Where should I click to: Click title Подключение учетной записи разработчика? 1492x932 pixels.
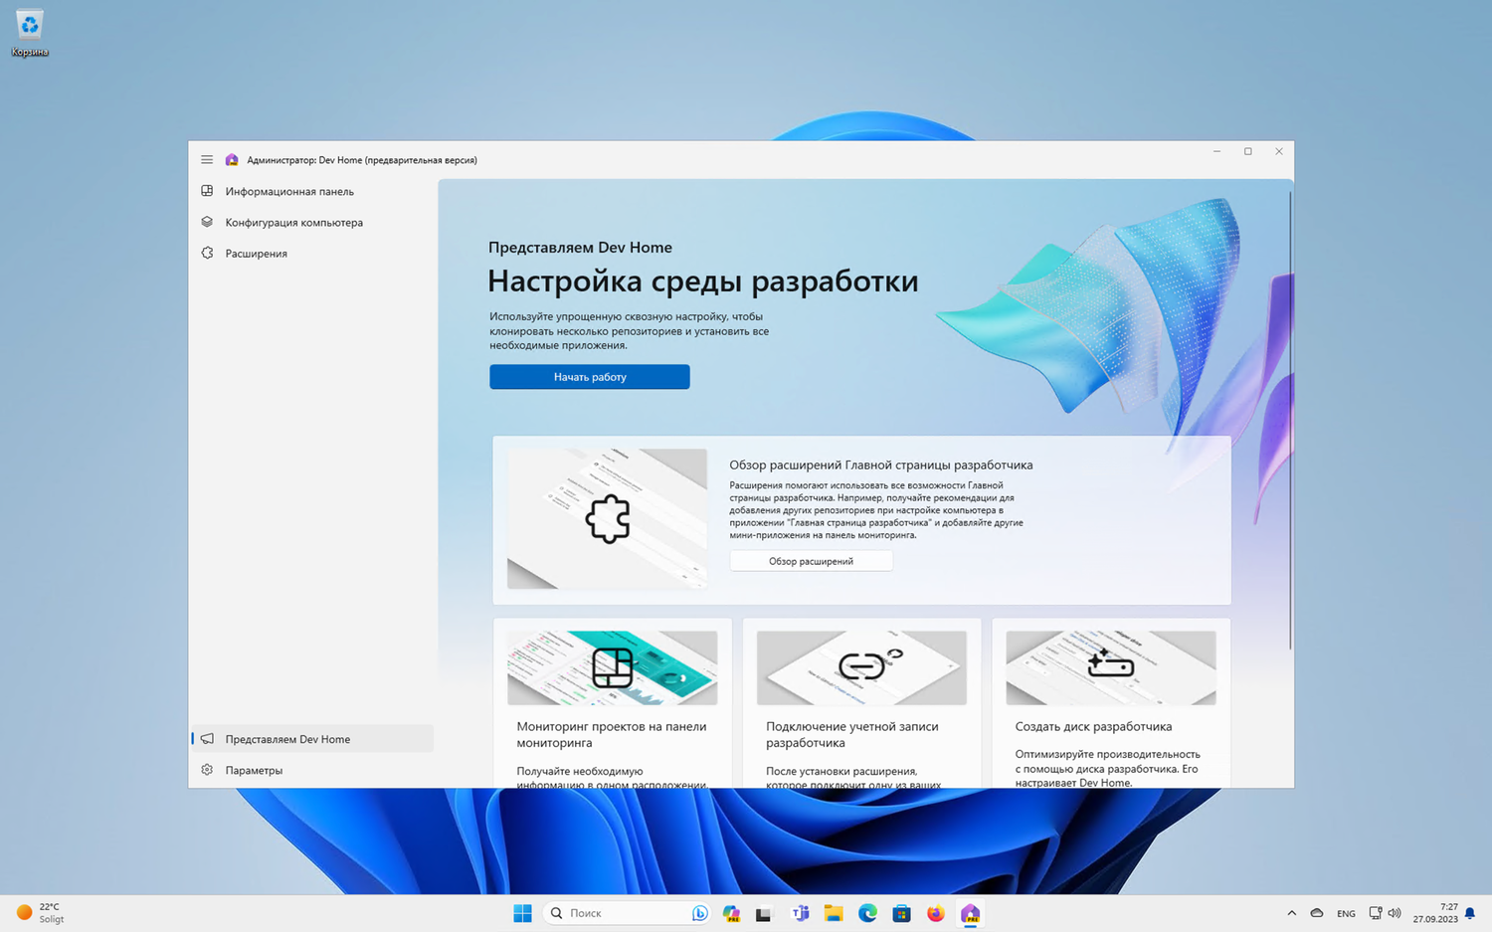click(x=852, y=734)
